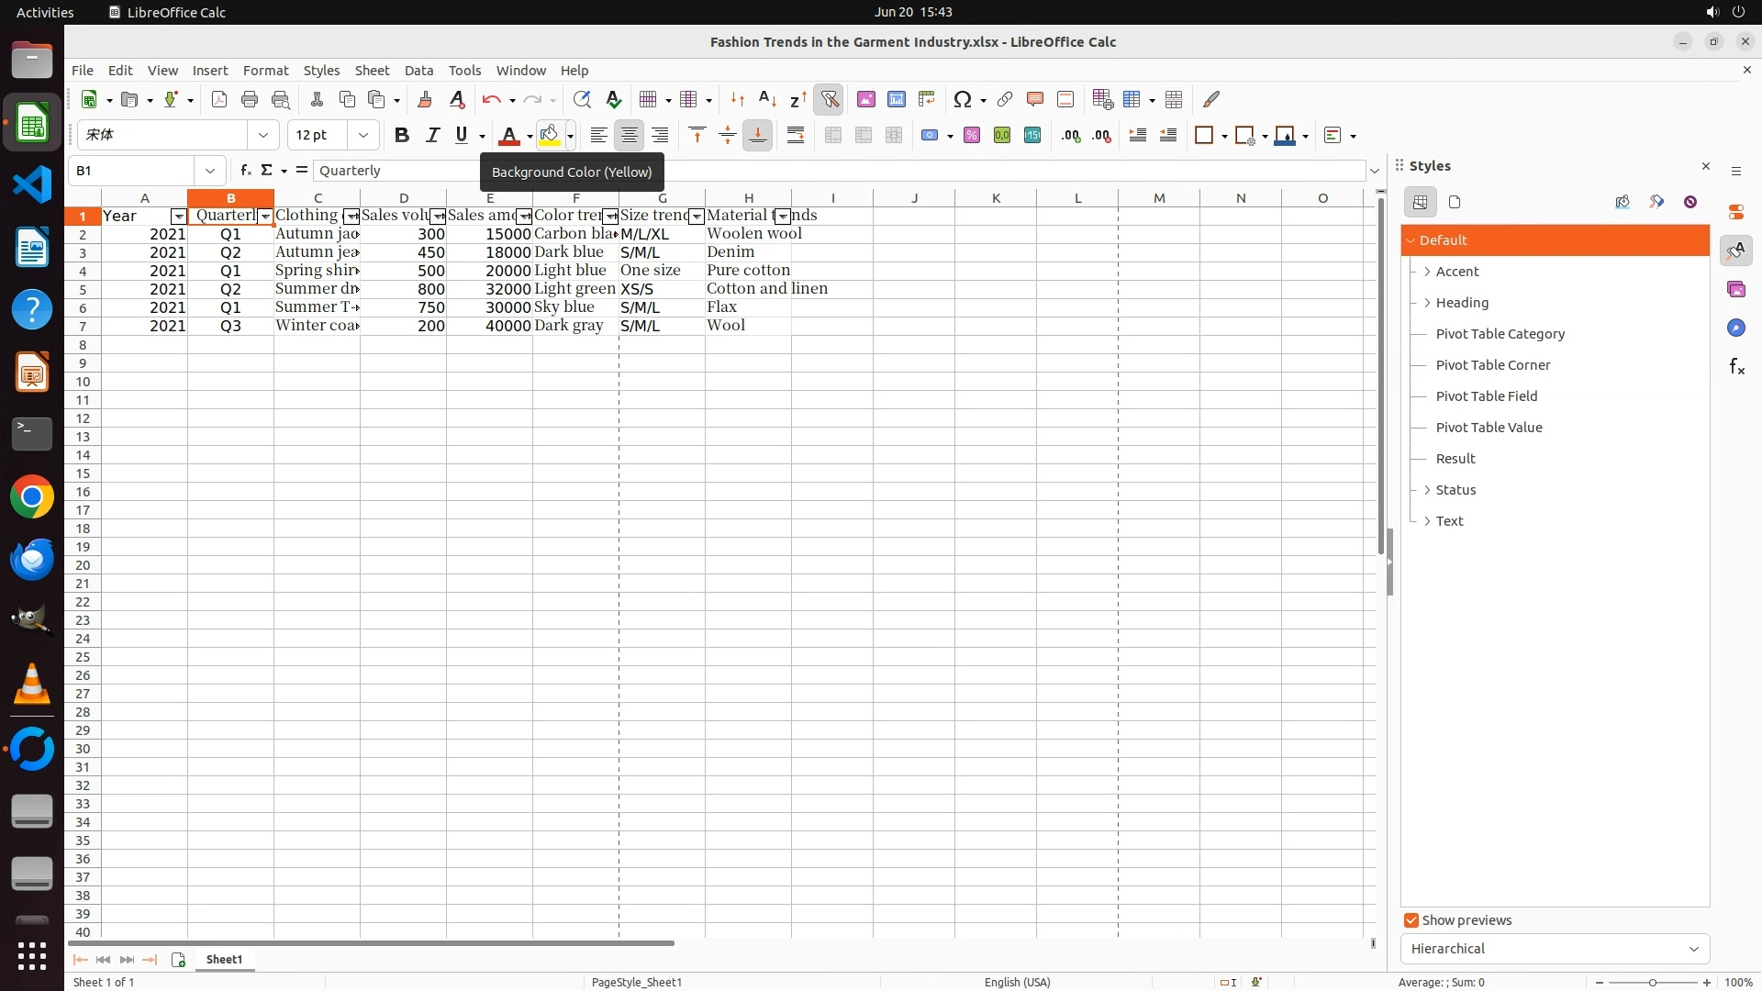This screenshot has width=1762, height=991.
Task: Toggle Italic formatting
Action: click(431, 136)
